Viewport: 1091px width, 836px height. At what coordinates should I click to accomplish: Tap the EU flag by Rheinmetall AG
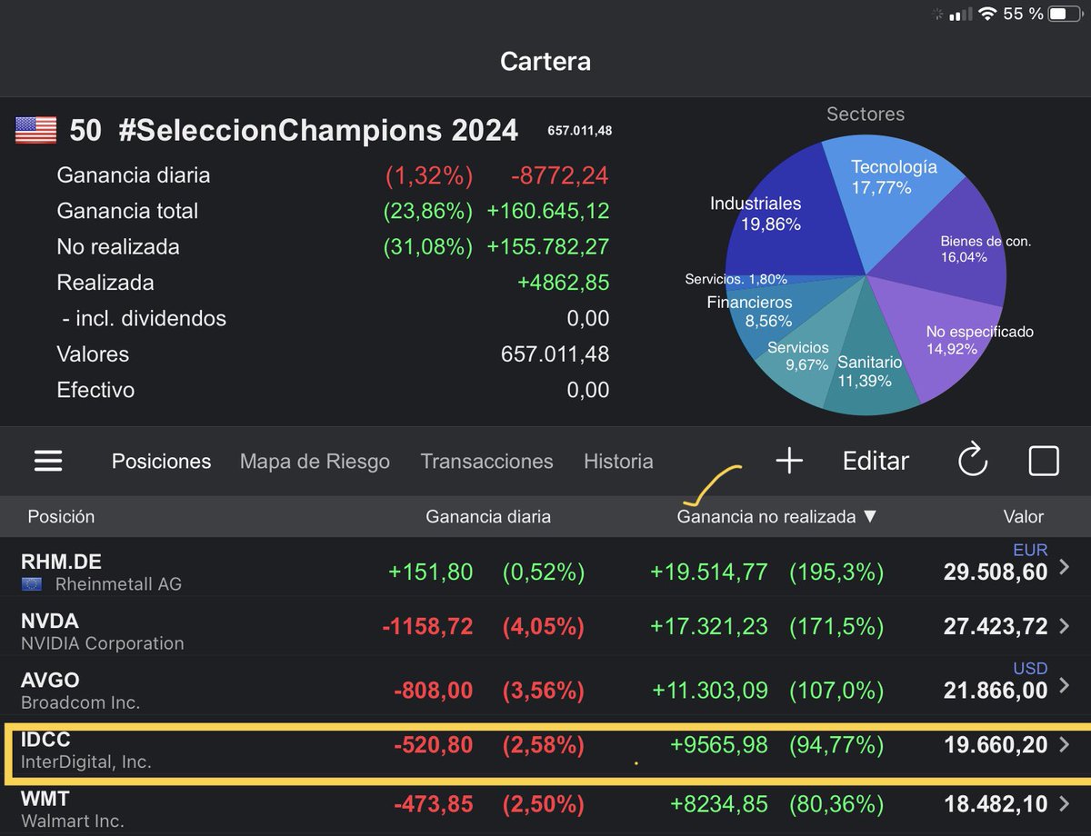pos(33,584)
